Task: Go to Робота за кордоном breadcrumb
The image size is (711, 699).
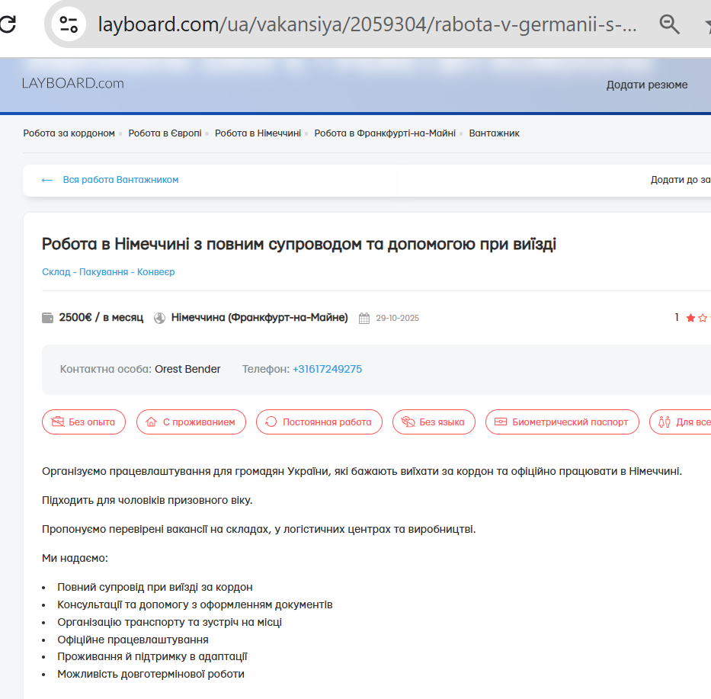Action: [69, 133]
